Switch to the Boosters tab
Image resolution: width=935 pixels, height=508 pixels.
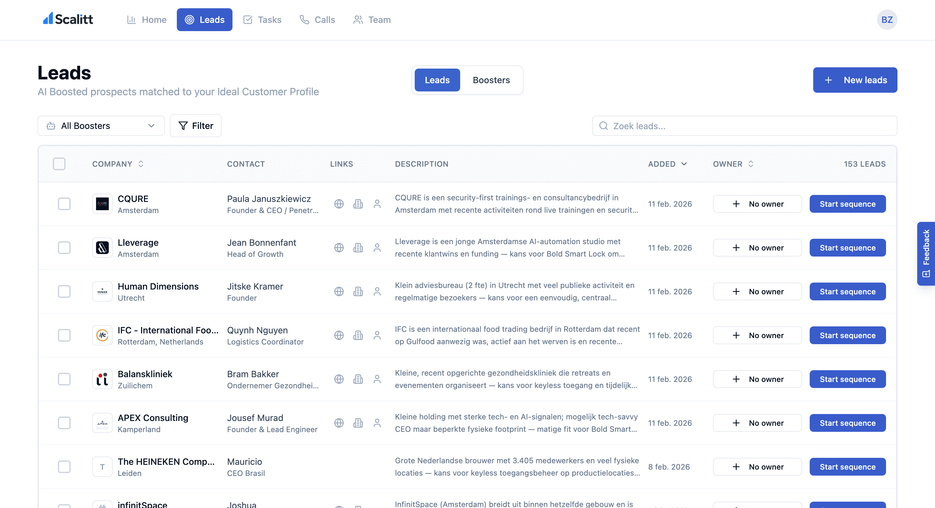pos(491,80)
